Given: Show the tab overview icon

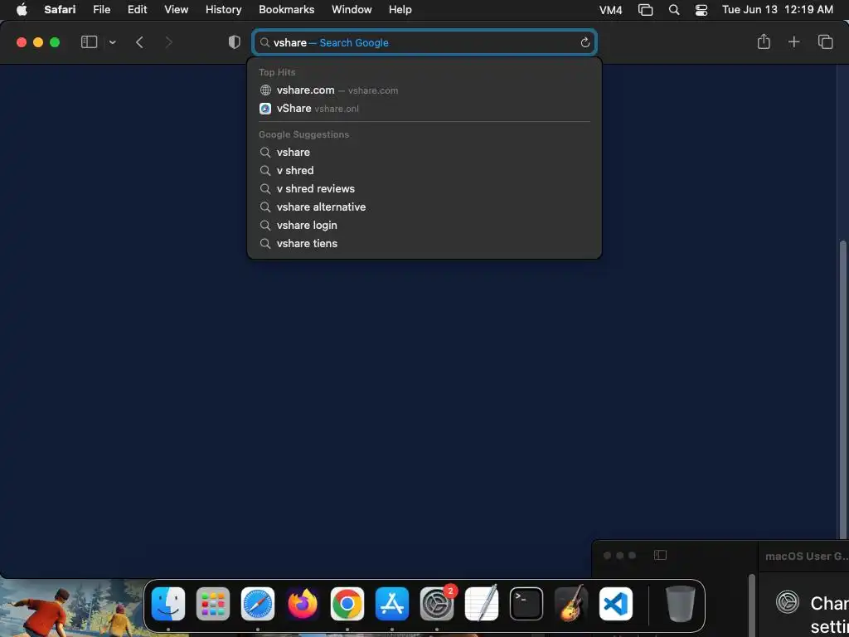Looking at the screenshot, I should (x=825, y=41).
